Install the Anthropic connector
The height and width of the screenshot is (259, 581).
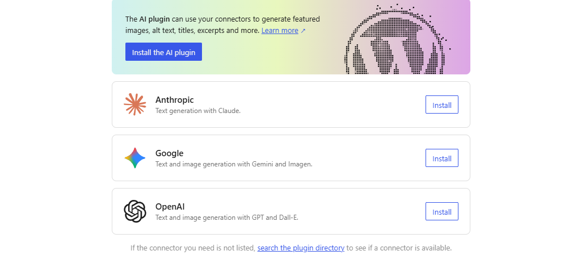(441, 105)
